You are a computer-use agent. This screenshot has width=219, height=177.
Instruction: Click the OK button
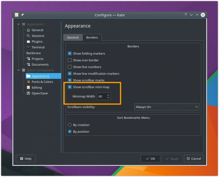click(x=150, y=159)
